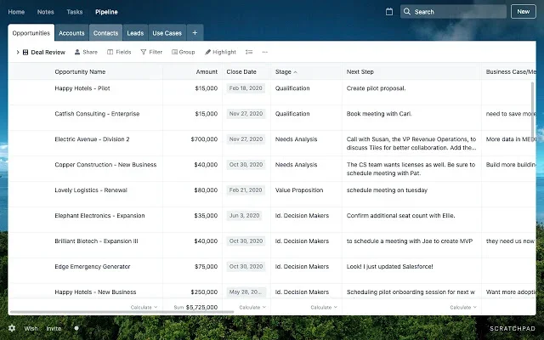544x340 pixels.
Task: Open the Filter tool
Action: click(150, 52)
